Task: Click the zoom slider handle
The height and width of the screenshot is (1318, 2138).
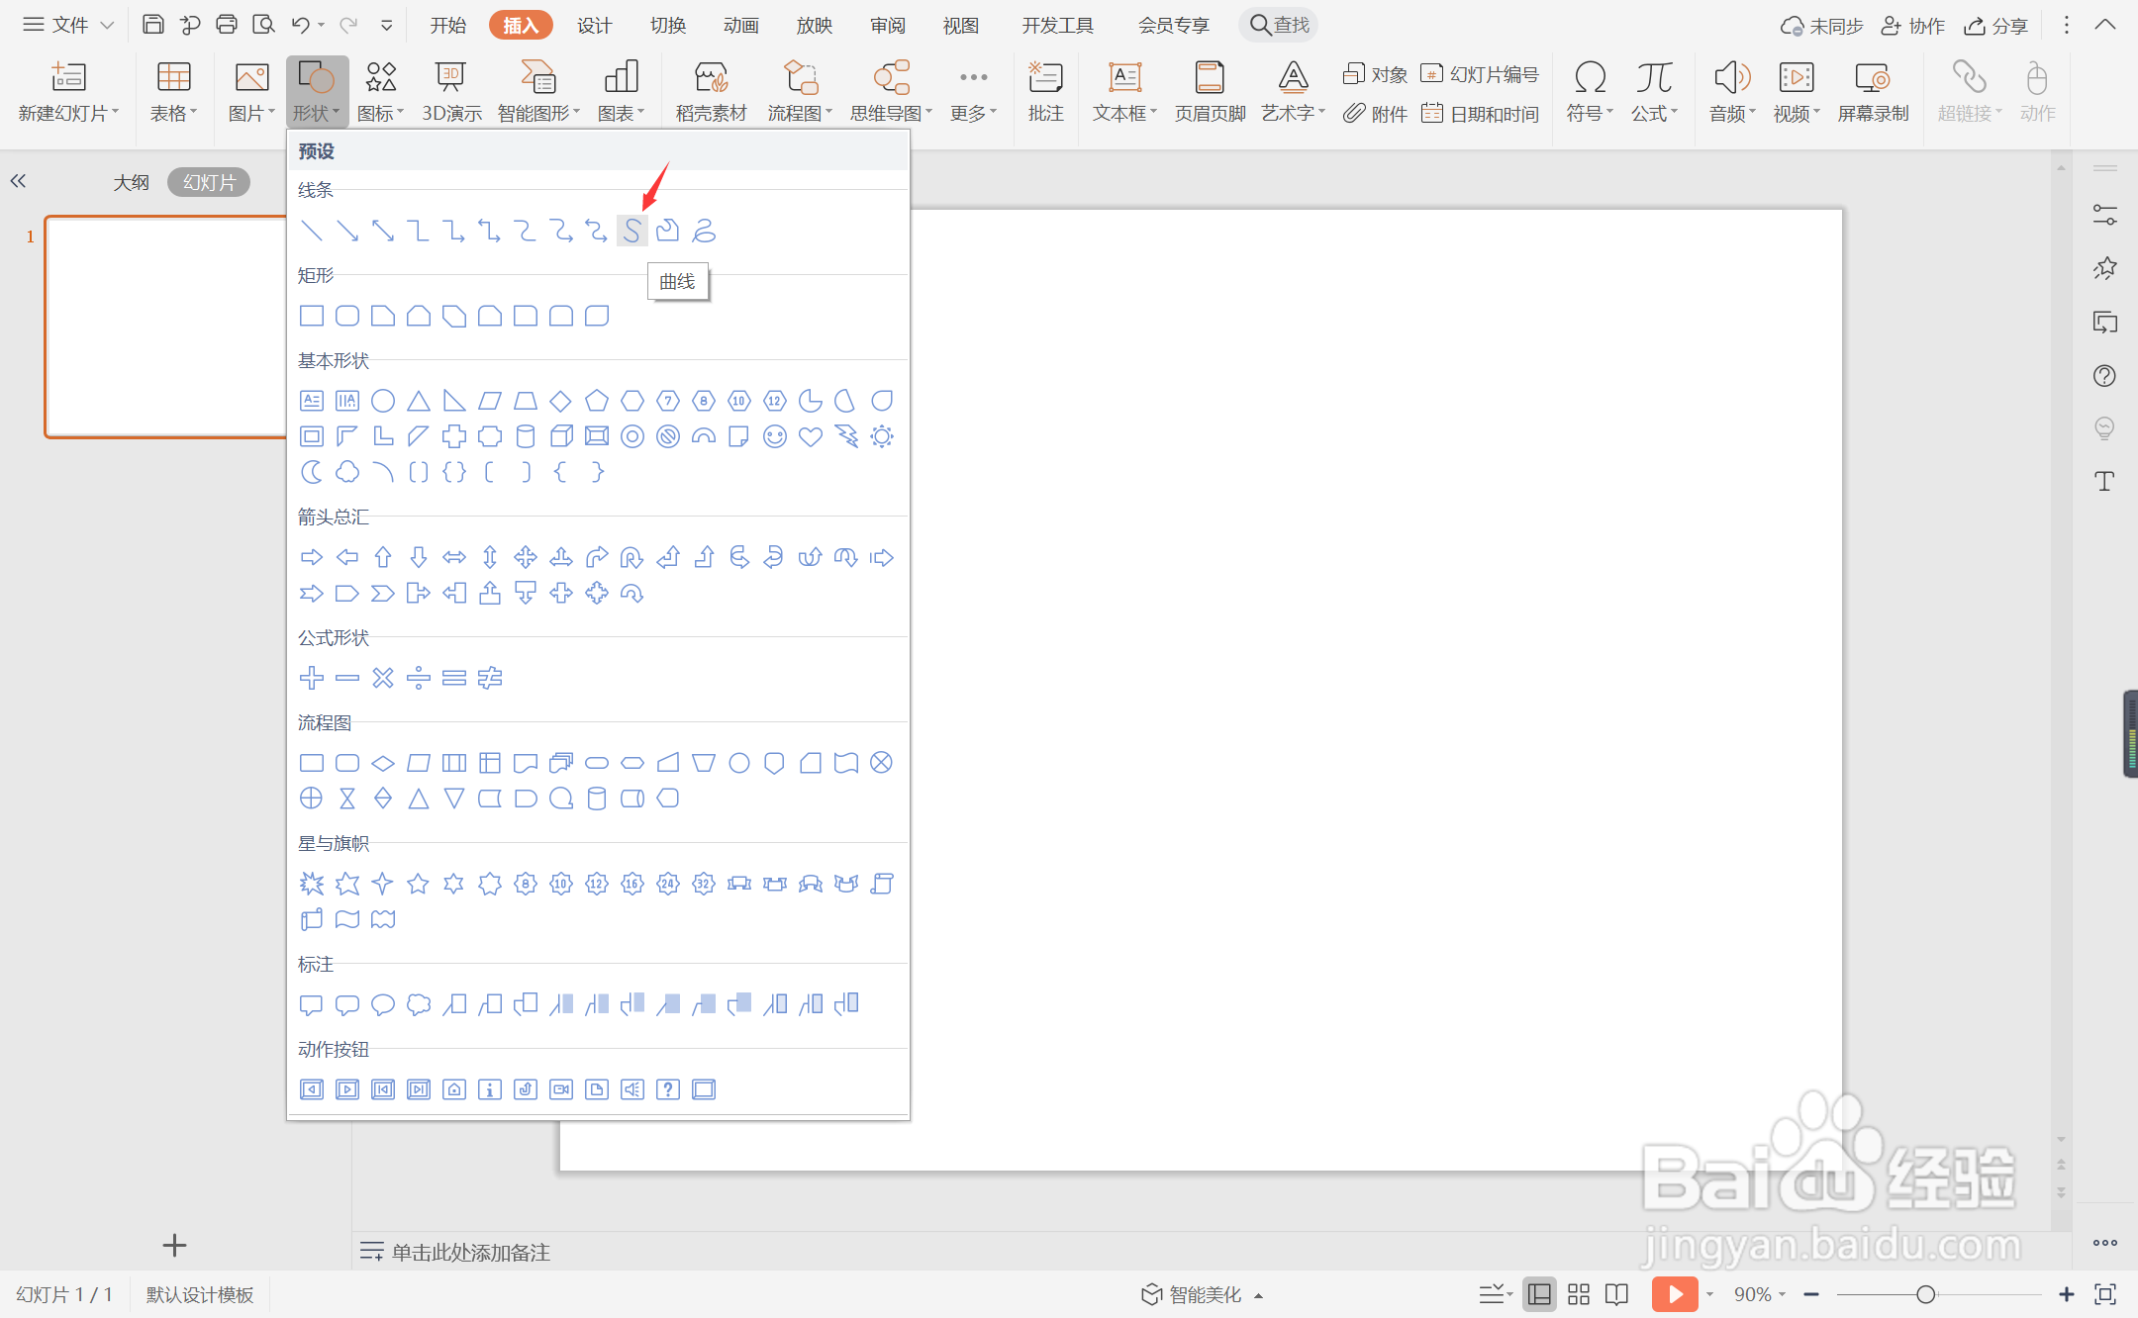Action: click(1925, 1294)
